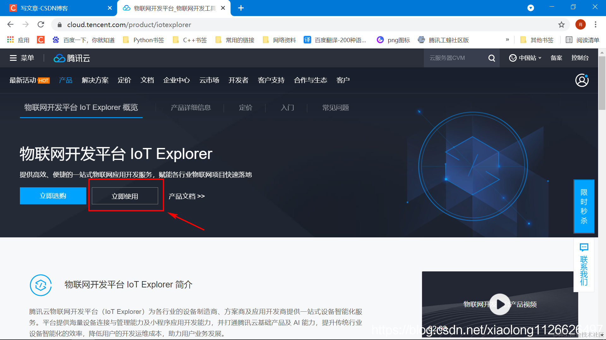Screen dimensions: 606x340
Task: Select the 定价 sub-tab
Action: [x=246, y=108]
